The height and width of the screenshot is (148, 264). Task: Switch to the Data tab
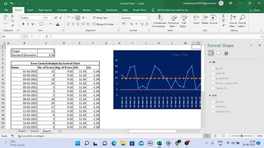[x=75, y=10]
